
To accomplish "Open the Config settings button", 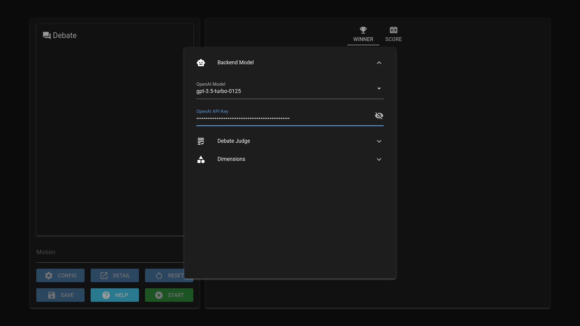I will pos(60,276).
